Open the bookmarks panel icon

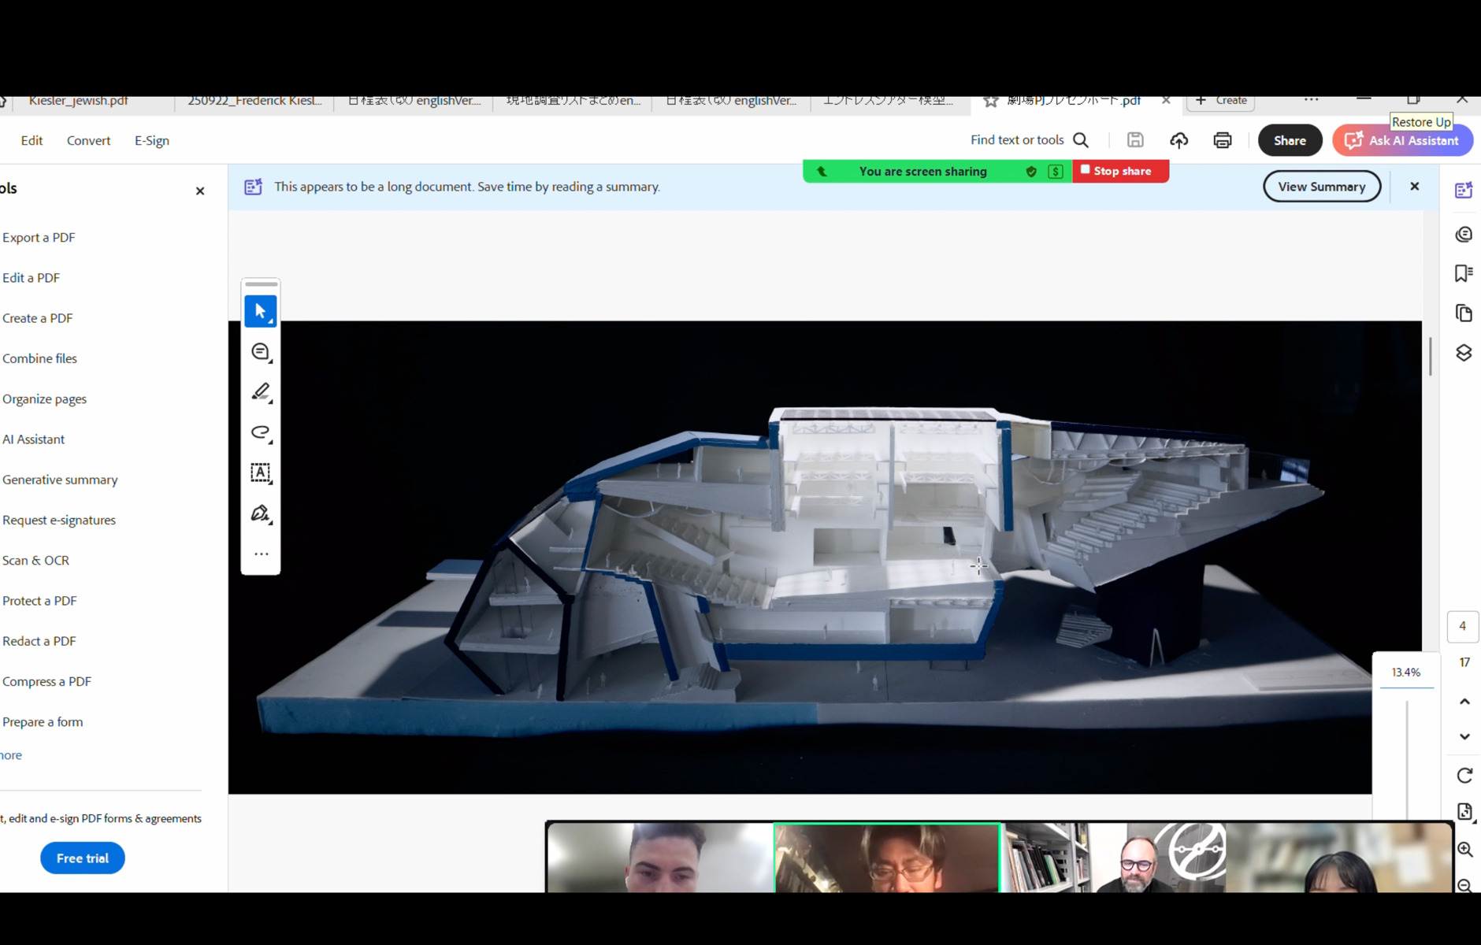tap(1464, 273)
